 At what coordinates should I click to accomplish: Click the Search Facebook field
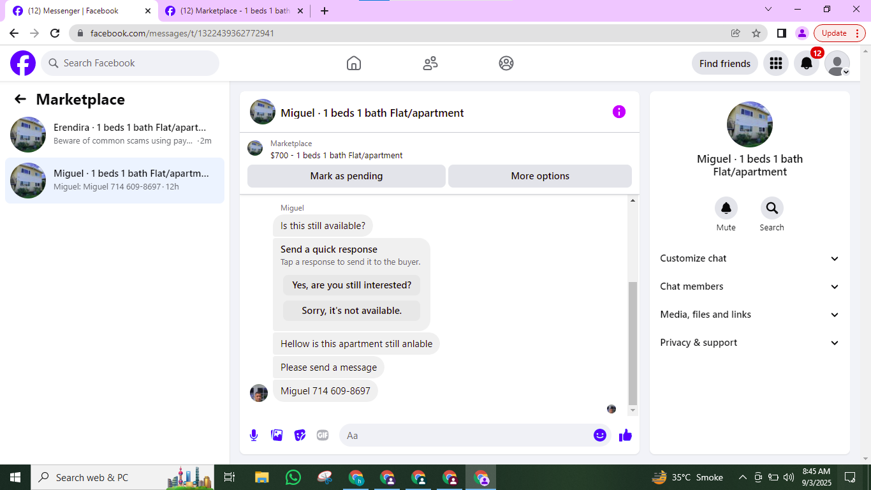click(x=130, y=63)
